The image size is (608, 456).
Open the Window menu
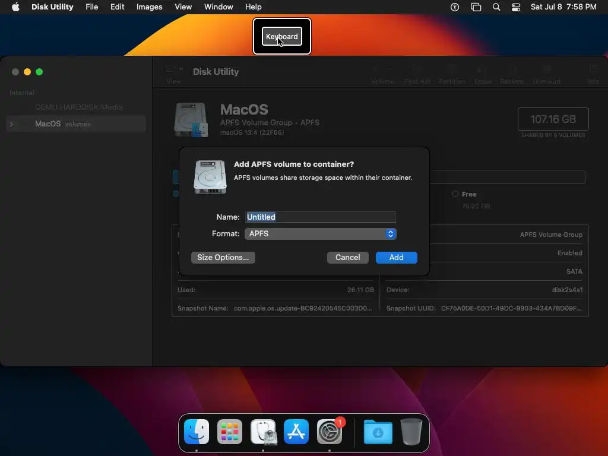[x=218, y=7]
